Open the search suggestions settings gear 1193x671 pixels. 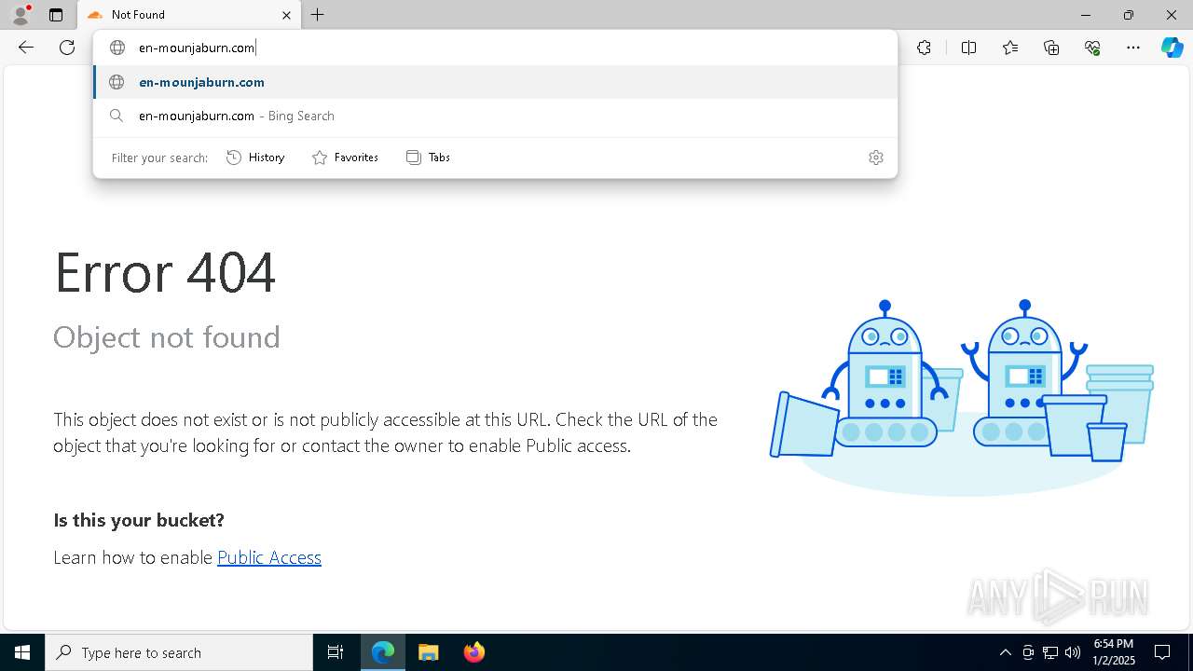876,157
